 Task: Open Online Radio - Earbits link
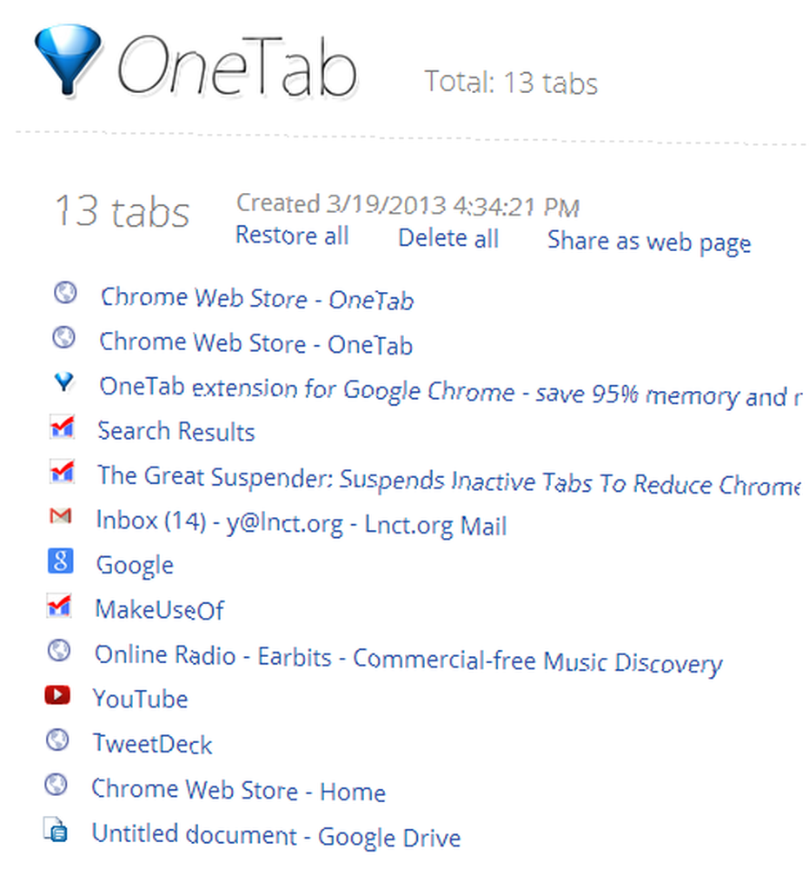408,660
